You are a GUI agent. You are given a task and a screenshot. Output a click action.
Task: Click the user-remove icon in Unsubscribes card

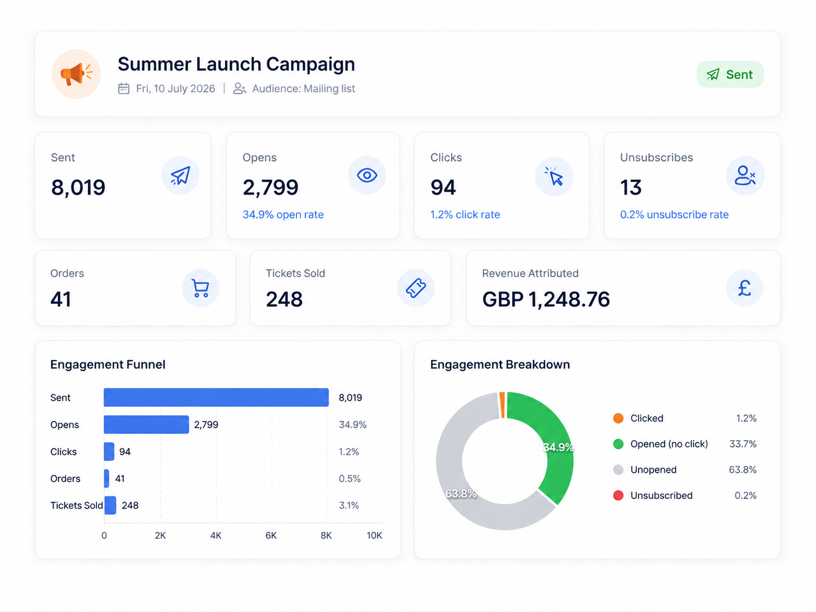745,175
